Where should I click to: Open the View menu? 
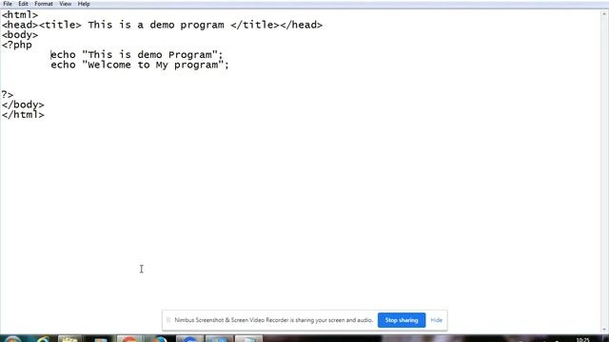(65, 4)
